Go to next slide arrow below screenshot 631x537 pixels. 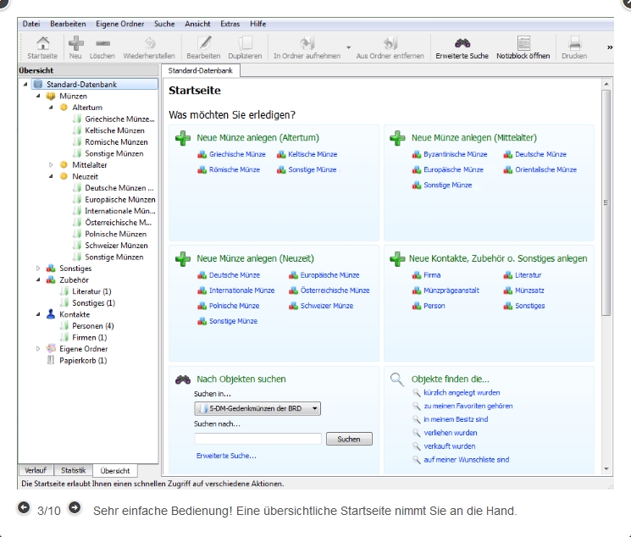pos(75,508)
